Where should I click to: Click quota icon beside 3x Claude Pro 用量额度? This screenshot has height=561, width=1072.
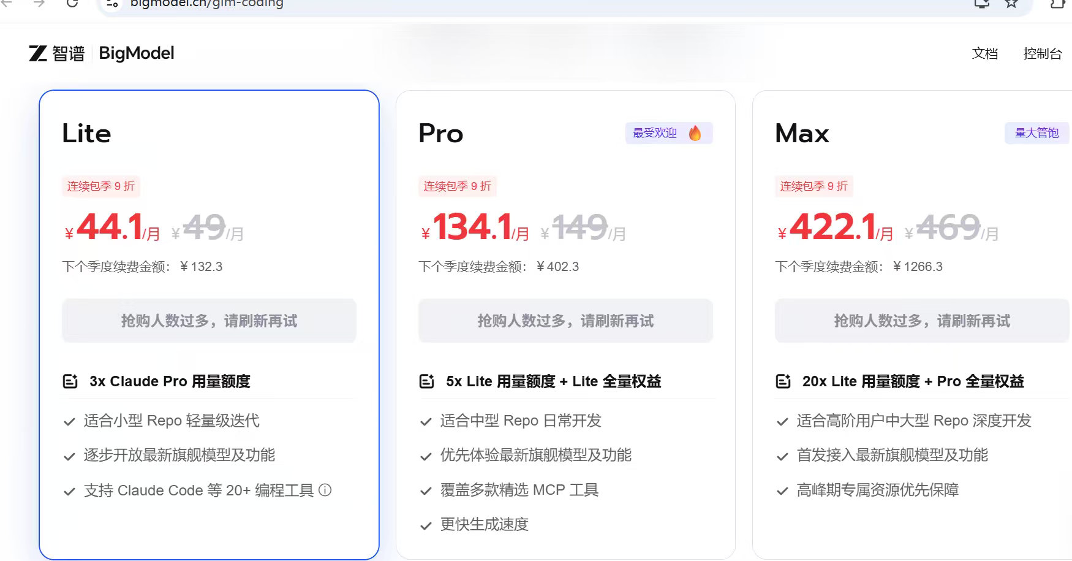pos(70,381)
